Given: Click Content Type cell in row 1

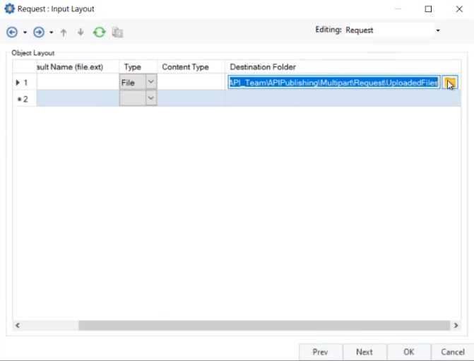Looking at the screenshot, I should pos(191,82).
